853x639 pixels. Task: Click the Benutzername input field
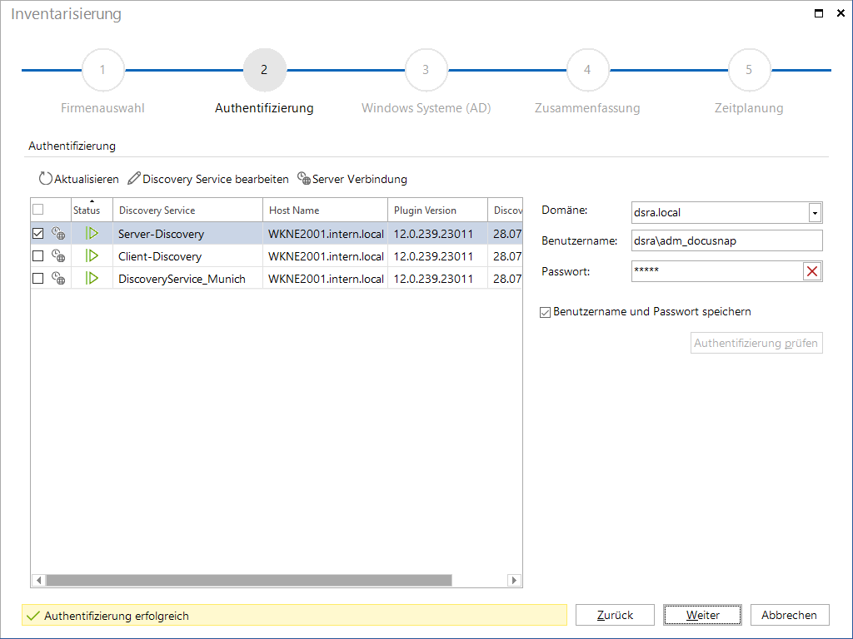pos(726,240)
